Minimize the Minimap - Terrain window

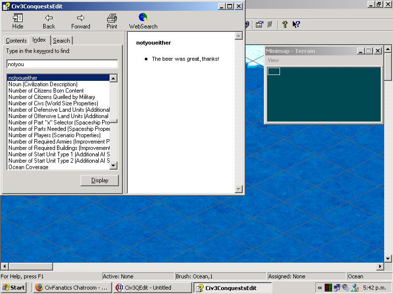pyautogui.click(x=361, y=51)
